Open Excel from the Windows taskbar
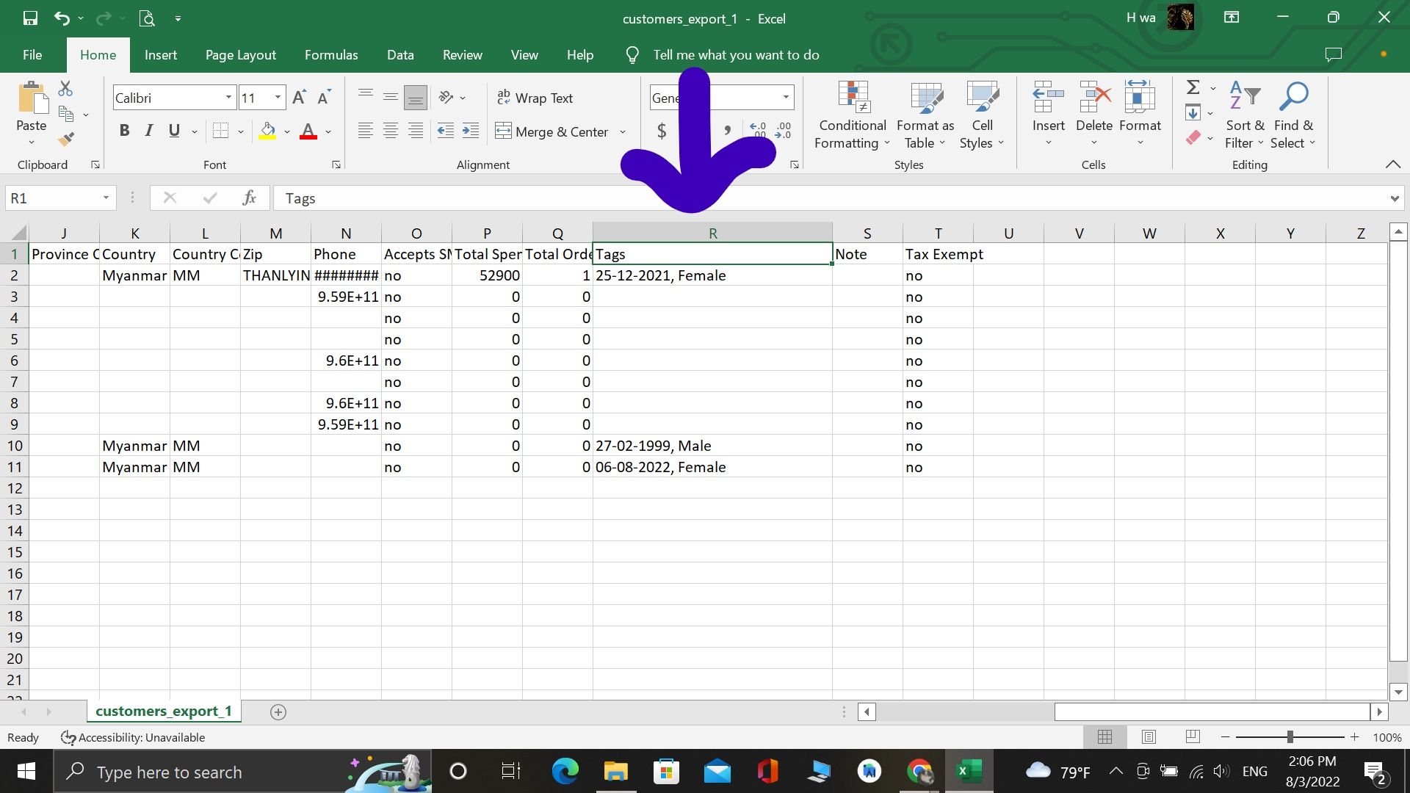1410x793 pixels. point(968,772)
